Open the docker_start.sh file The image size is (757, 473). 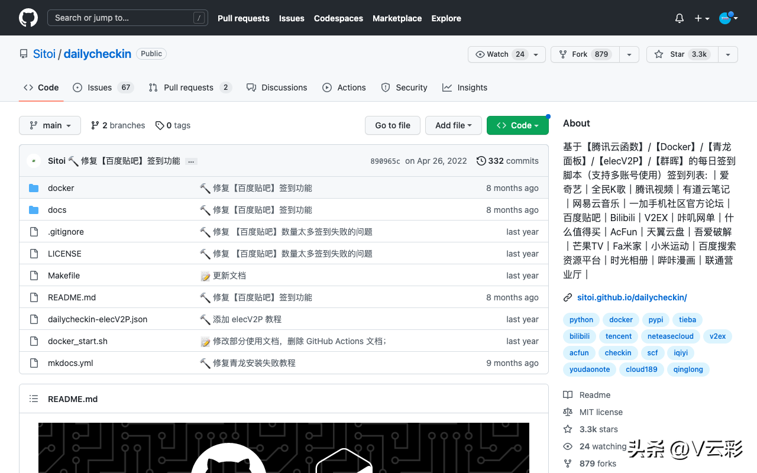pyautogui.click(x=77, y=341)
